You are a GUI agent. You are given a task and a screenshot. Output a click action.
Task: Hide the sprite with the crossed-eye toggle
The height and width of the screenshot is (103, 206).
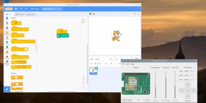pos(99,63)
